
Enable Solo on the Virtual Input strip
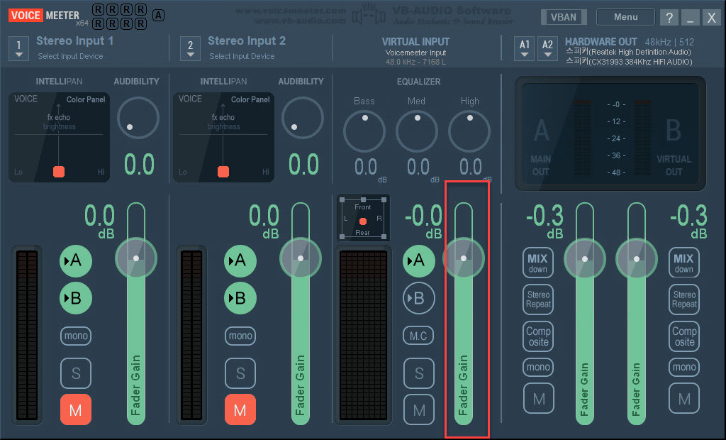pyautogui.click(x=418, y=373)
